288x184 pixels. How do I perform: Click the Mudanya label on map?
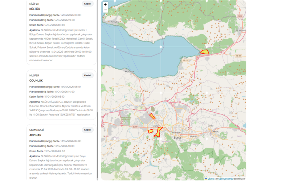pyautogui.click(x=130, y=72)
